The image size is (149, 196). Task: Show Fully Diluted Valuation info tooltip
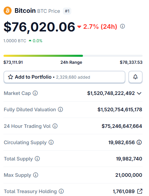click(60, 110)
